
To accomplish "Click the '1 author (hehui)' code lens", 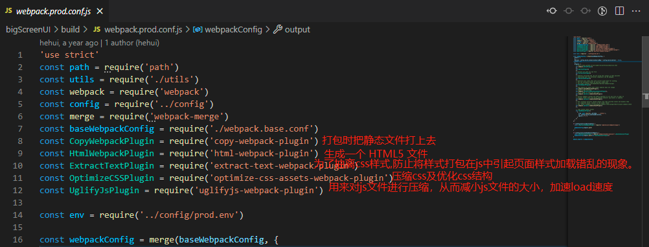I will click(x=132, y=43).
